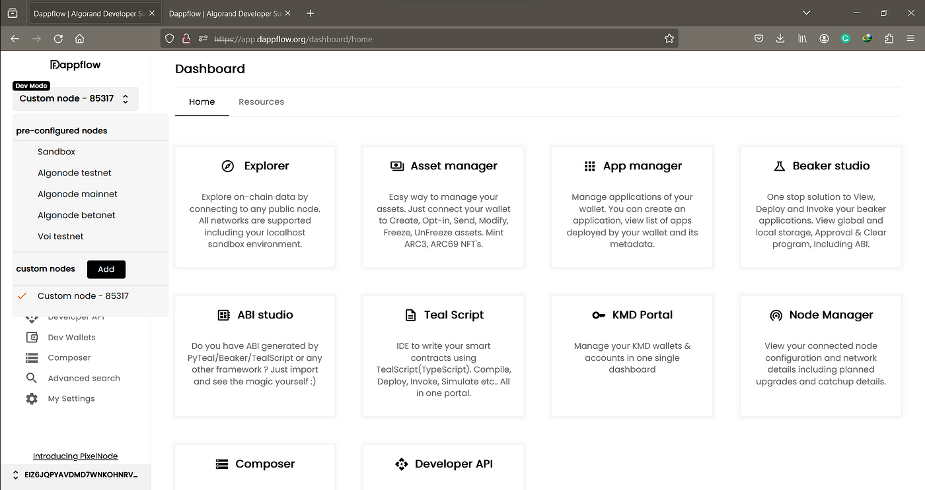Click the Teal Script card title
The height and width of the screenshot is (490, 925).
pyautogui.click(x=454, y=315)
